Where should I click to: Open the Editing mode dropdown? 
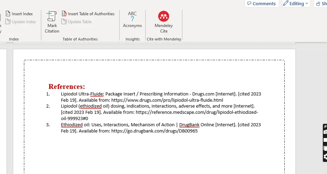click(296, 3)
